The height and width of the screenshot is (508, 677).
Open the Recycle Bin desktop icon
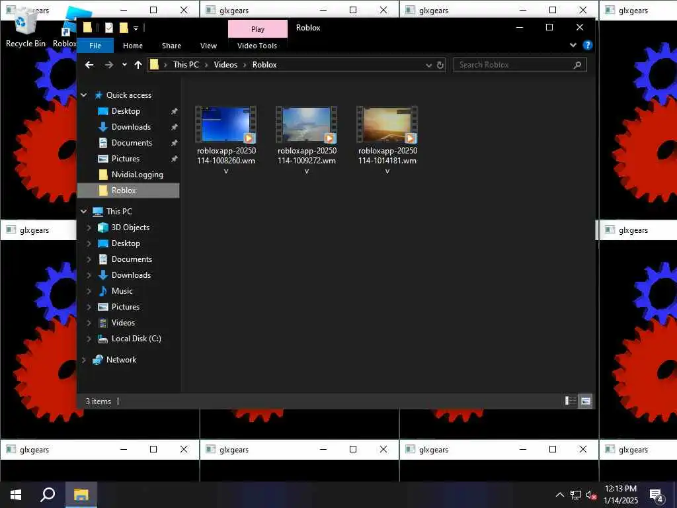(26, 28)
